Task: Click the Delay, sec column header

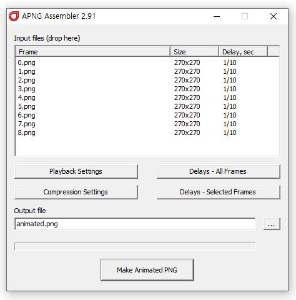Action: coord(243,52)
